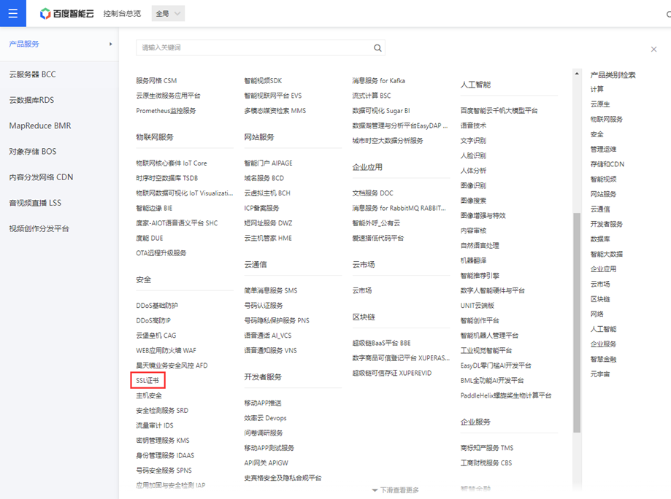The height and width of the screenshot is (499, 671).
Task: Open 消息服务 for Kafka
Action: 379,81
